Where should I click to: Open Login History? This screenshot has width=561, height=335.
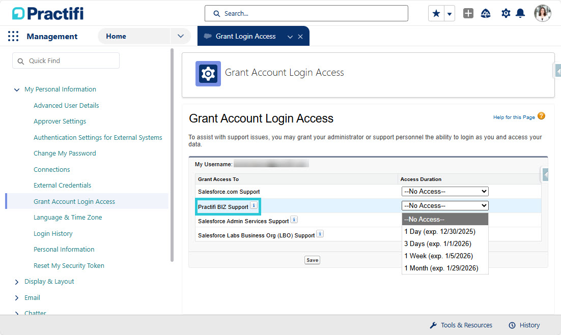click(x=53, y=233)
